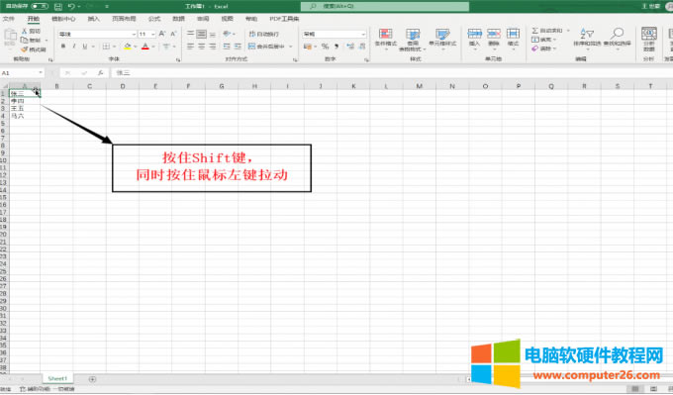Open font color red A swatch
The height and width of the screenshot is (395, 673).
tap(145, 46)
